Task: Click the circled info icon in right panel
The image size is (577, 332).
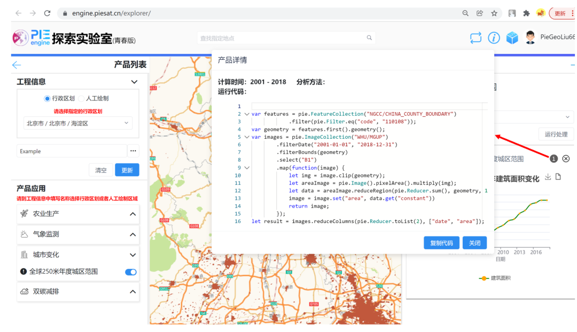Action: [553, 159]
